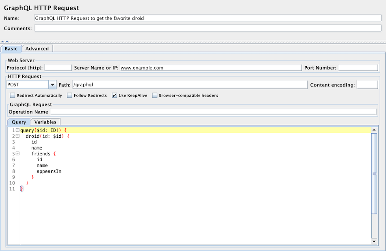Toggle the Follow Redirects checkbox

coord(69,95)
